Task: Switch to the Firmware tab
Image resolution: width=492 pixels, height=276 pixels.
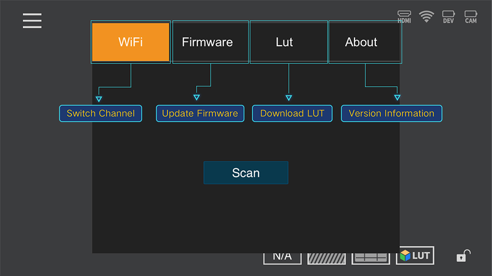Action: 207,42
